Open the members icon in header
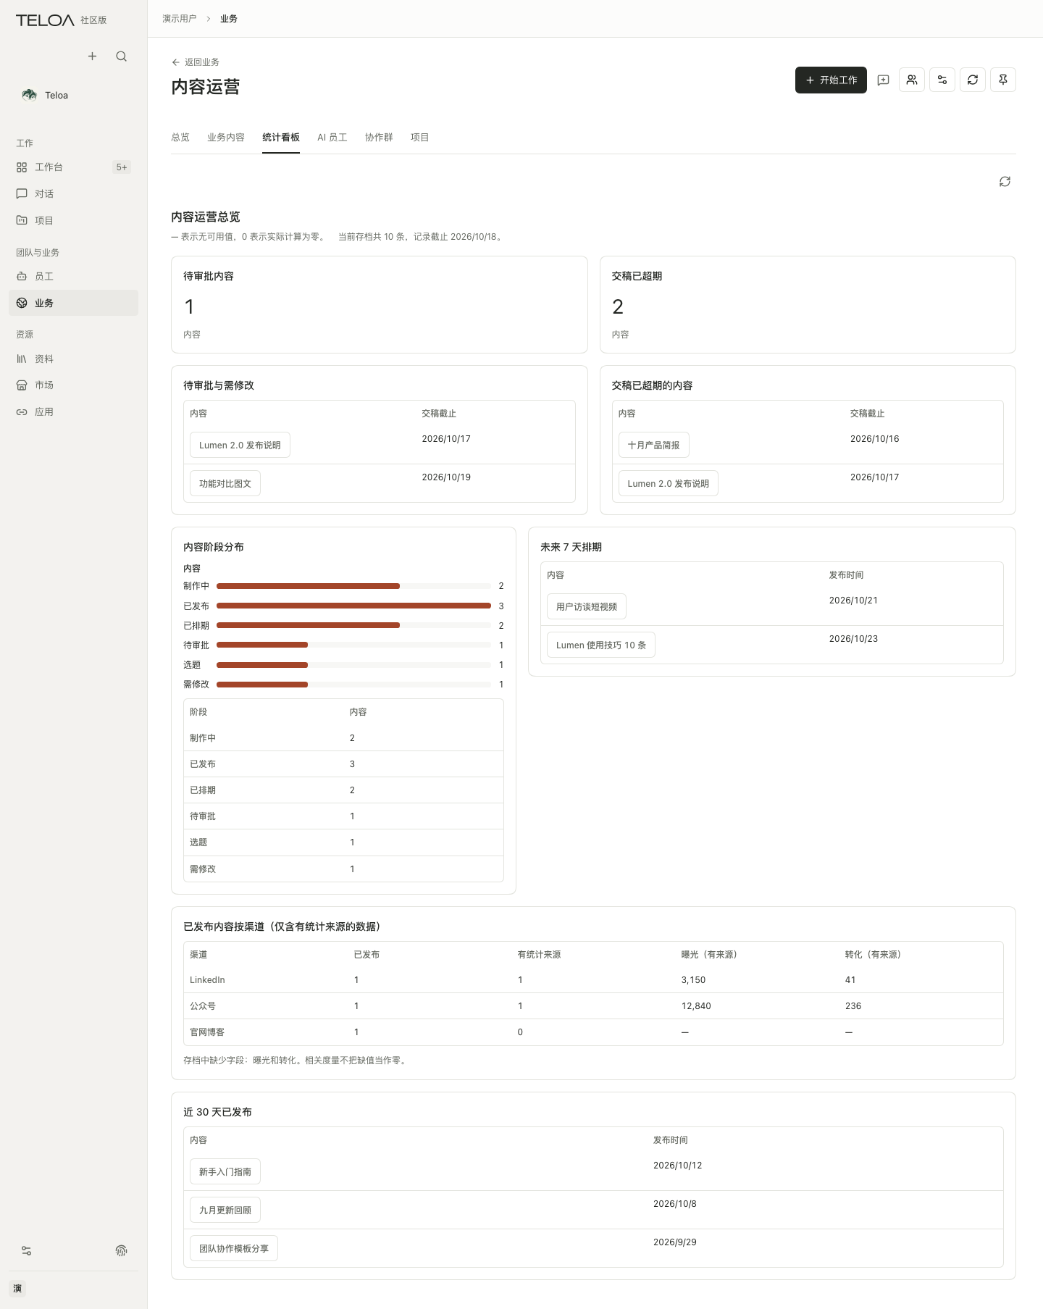 (912, 80)
